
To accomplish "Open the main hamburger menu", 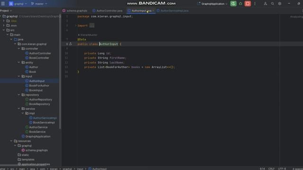I will (x=3, y=4).
